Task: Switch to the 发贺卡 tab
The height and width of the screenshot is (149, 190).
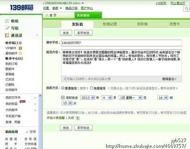Action: pos(175,24)
